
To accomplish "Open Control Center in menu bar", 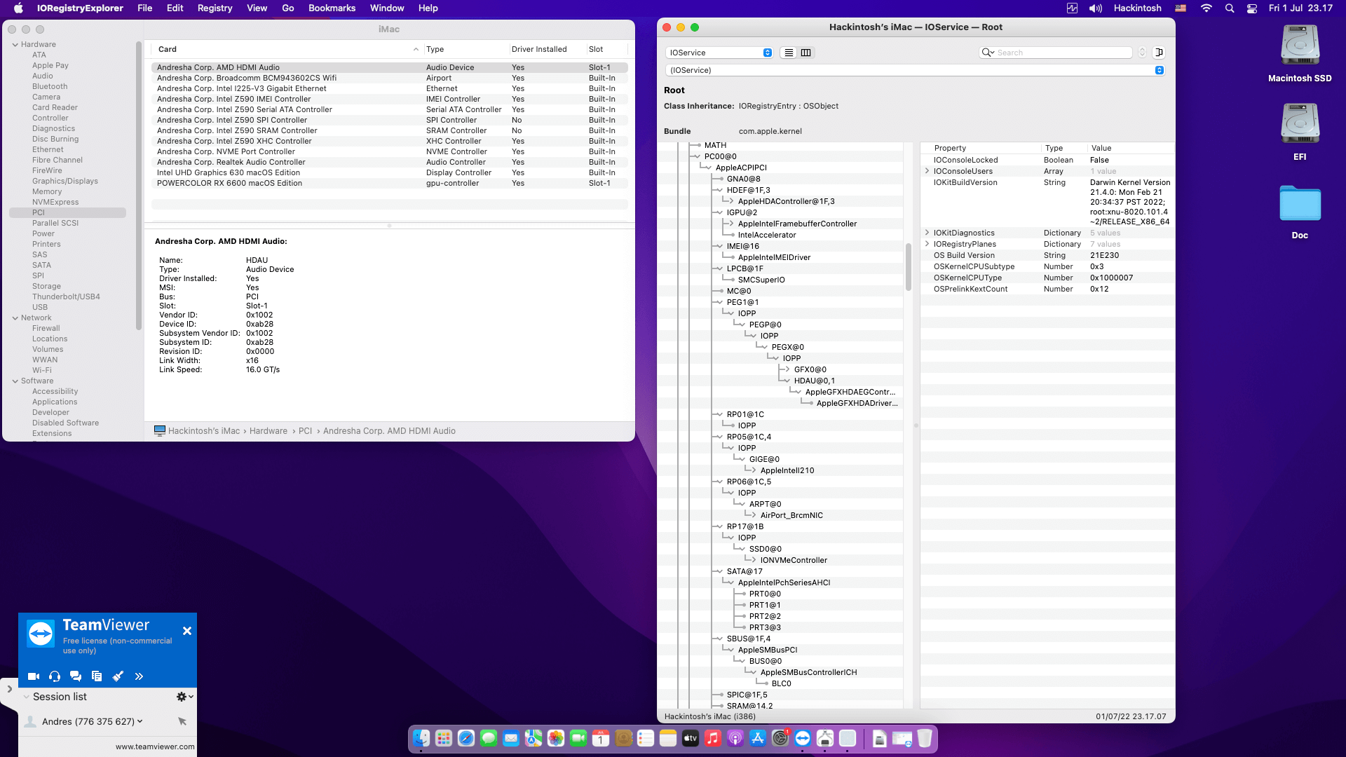I will point(1252,8).
